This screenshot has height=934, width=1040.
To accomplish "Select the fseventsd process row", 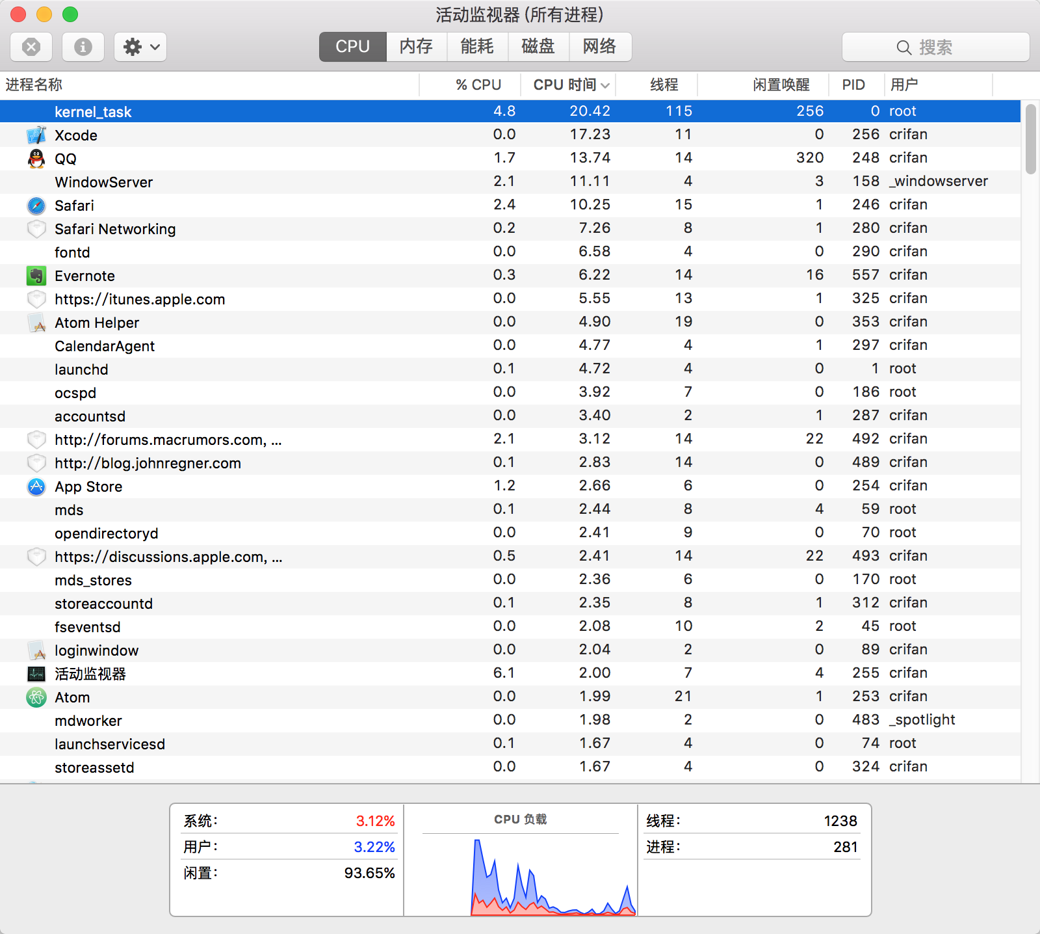I will point(510,627).
